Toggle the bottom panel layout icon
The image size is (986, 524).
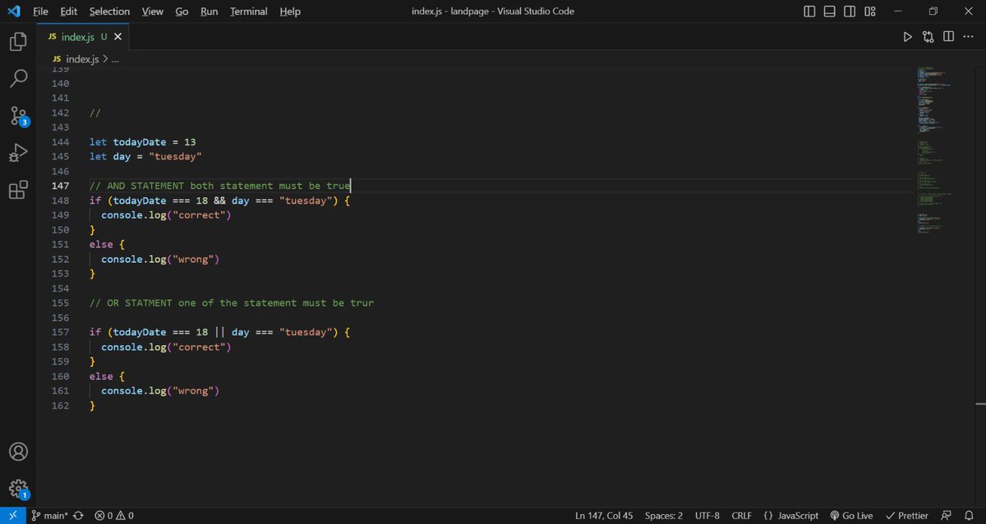pyautogui.click(x=830, y=11)
